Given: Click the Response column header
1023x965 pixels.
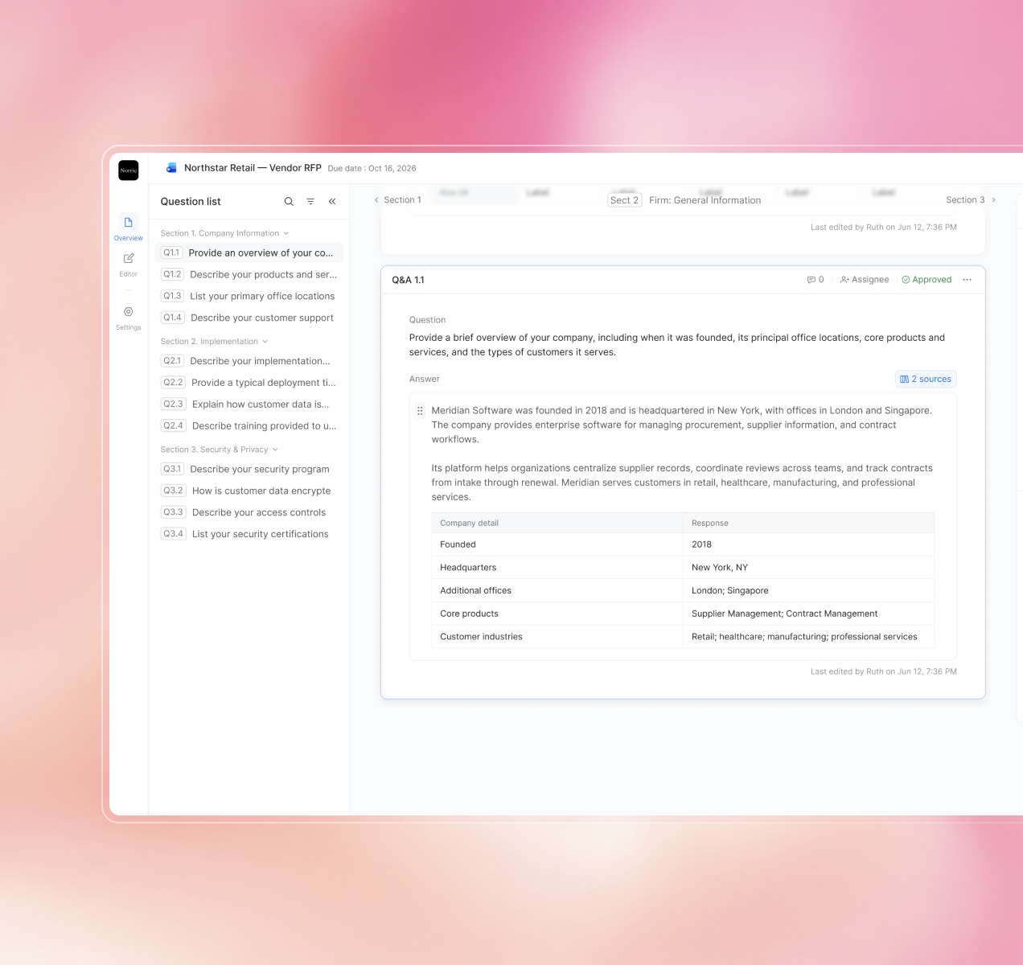Looking at the screenshot, I should tap(808, 523).
